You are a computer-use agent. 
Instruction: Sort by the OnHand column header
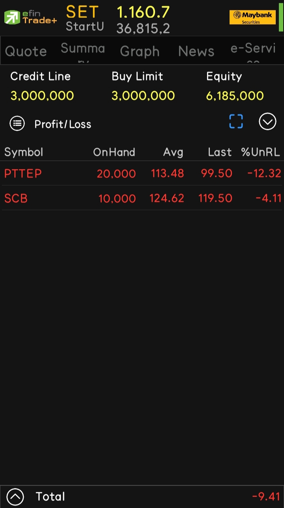point(114,152)
